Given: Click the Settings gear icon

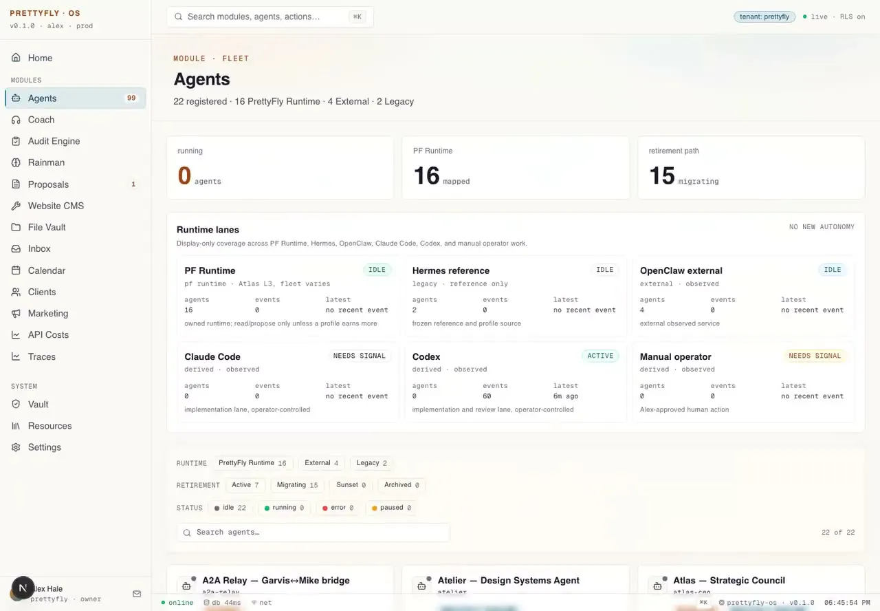Looking at the screenshot, I should (16, 447).
